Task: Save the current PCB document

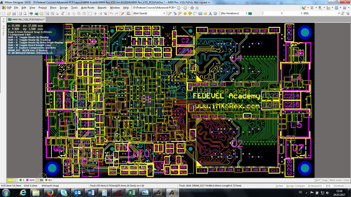Action: point(14,13)
